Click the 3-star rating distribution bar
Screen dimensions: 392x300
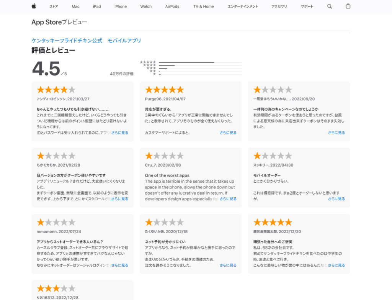tap(200, 68)
